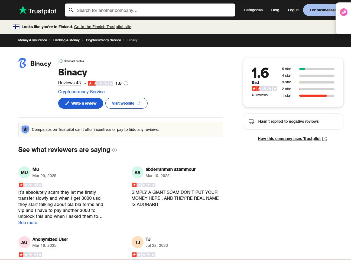This screenshot has width=351, height=260.
Task: Click the MU avatar of reviewer Mu
Action: tap(24, 172)
